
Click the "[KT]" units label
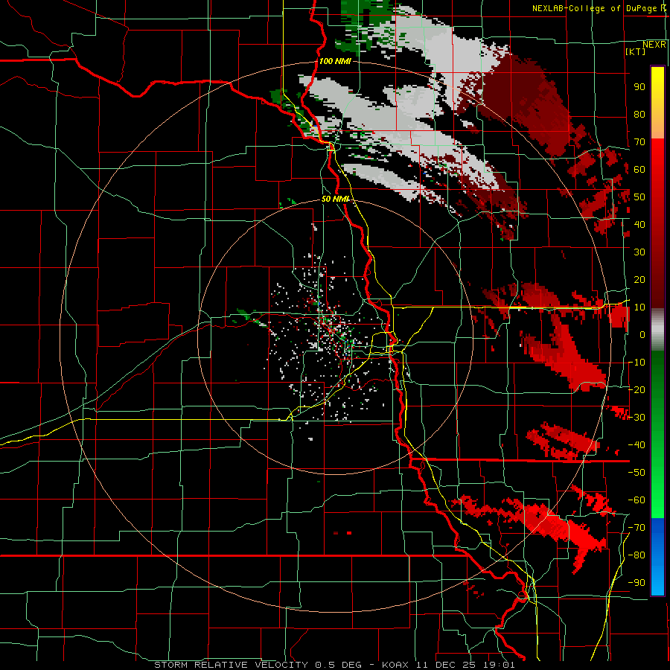coord(636,51)
